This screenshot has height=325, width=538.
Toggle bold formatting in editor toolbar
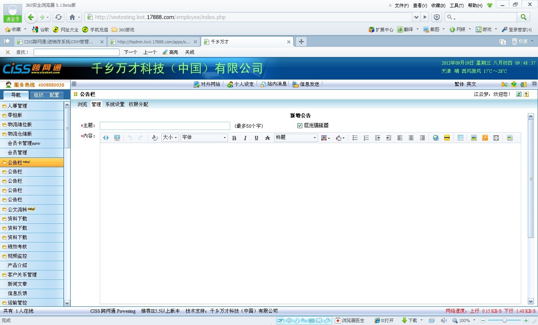pos(234,138)
